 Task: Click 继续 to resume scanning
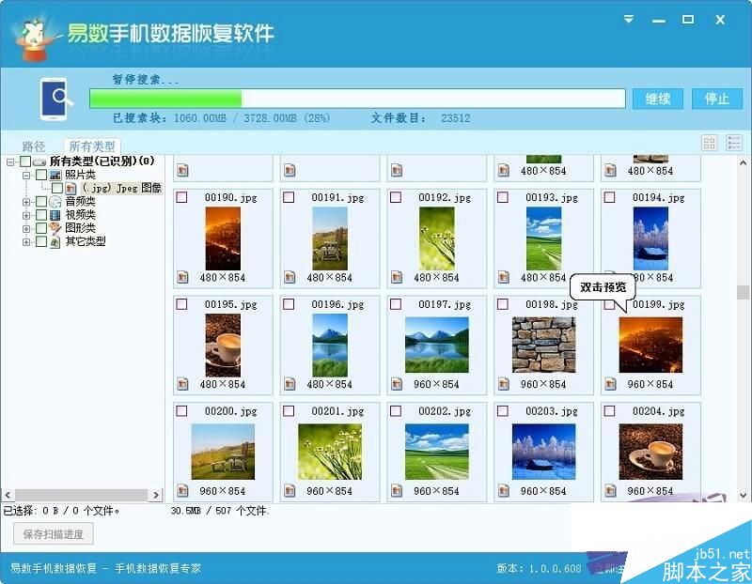tap(657, 99)
